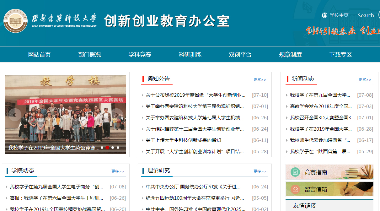Click next slide arrow on carousel
The height and width of the screenshot is (211, 380).
[117, 115]
